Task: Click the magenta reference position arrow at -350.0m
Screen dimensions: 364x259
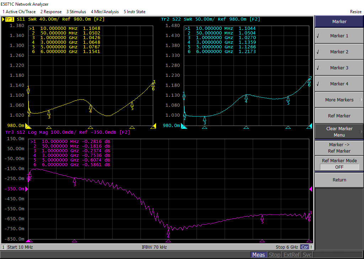Action: [26, 189]
